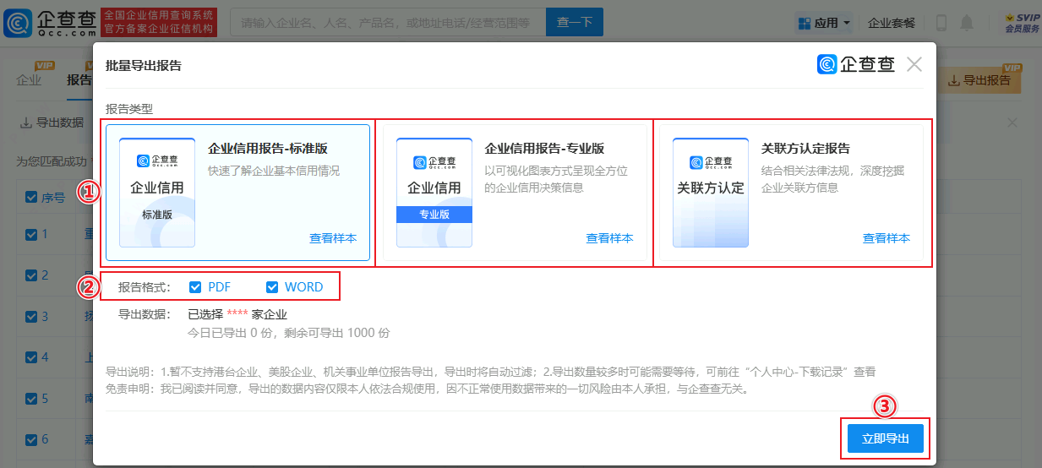Click the SVIP member service icon
The image size is (1042, 468).
pyautogui.click(x=1022, y=23)
